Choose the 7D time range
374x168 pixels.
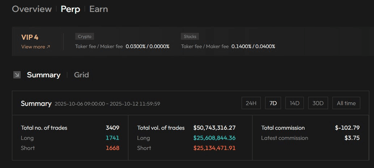click(273, 103)
